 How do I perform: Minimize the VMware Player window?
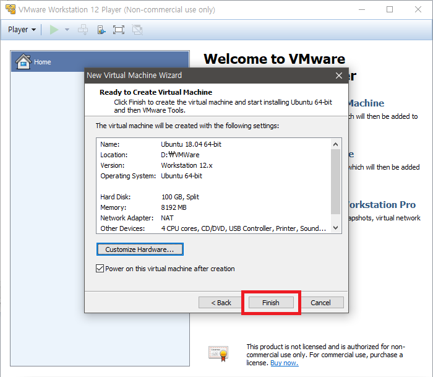tap(362, 9)
